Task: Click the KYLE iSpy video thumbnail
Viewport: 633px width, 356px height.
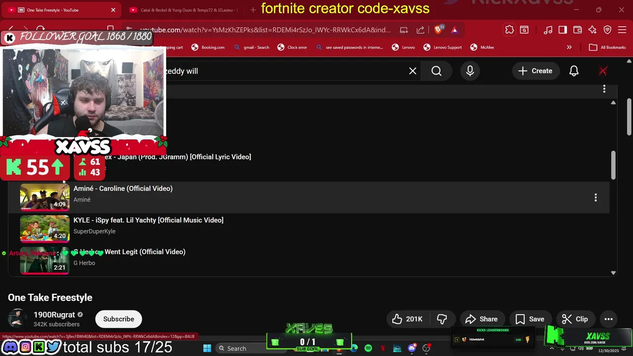Action: pos(45,228)
